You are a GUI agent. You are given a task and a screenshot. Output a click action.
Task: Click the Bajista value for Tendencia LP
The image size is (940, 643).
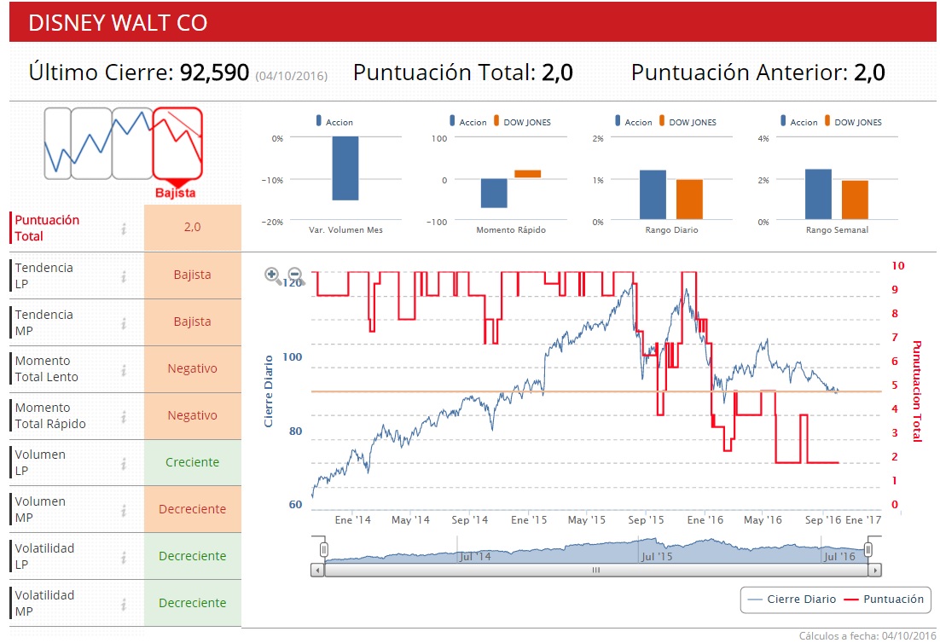click(x=193, y=275)
